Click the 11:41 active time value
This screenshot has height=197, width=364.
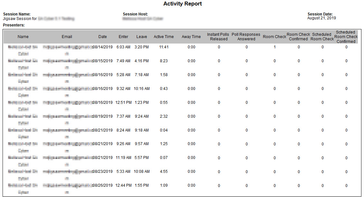point(163,47)
